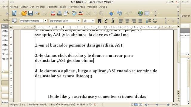Screen dimensions: 191x107
Task: Click the edit file mode icon
Action: point(45,13)
